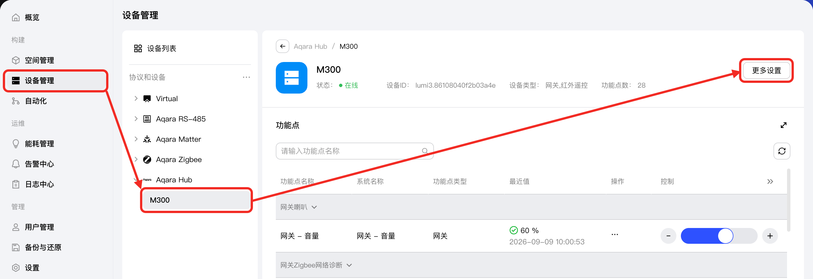Go to 空间管理 in sidebar
The image size is (813, 279).
pos(33,60)
